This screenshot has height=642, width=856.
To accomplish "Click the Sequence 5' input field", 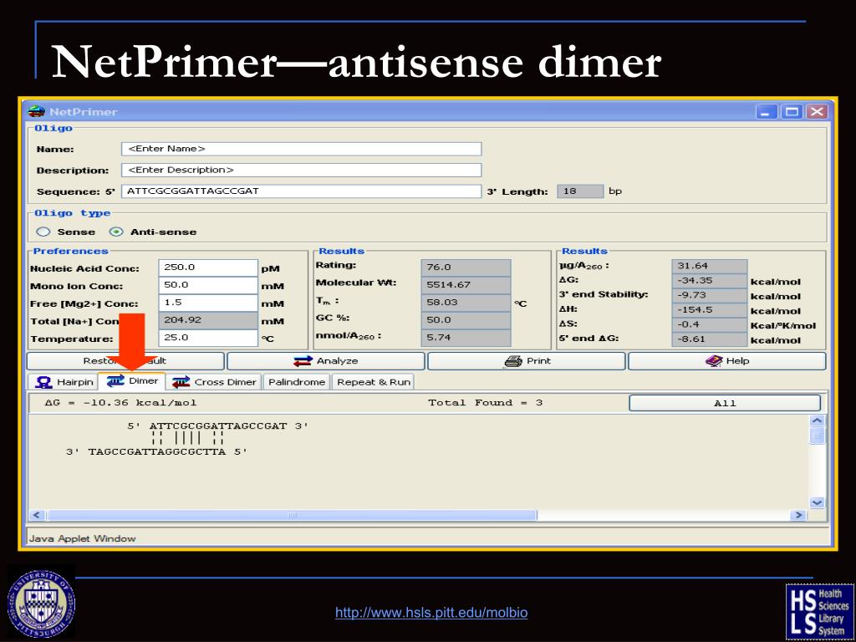I will point(301,191).
